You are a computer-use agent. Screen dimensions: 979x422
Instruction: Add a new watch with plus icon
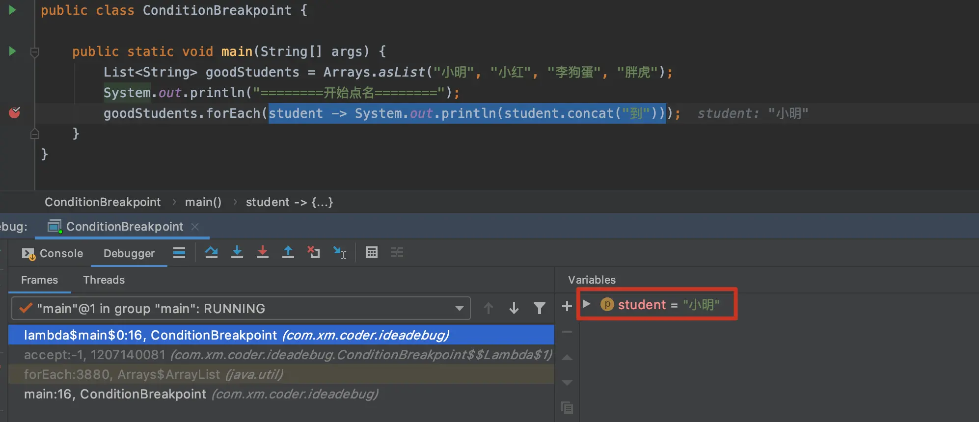pyautogui.click(x=567, y=306)
